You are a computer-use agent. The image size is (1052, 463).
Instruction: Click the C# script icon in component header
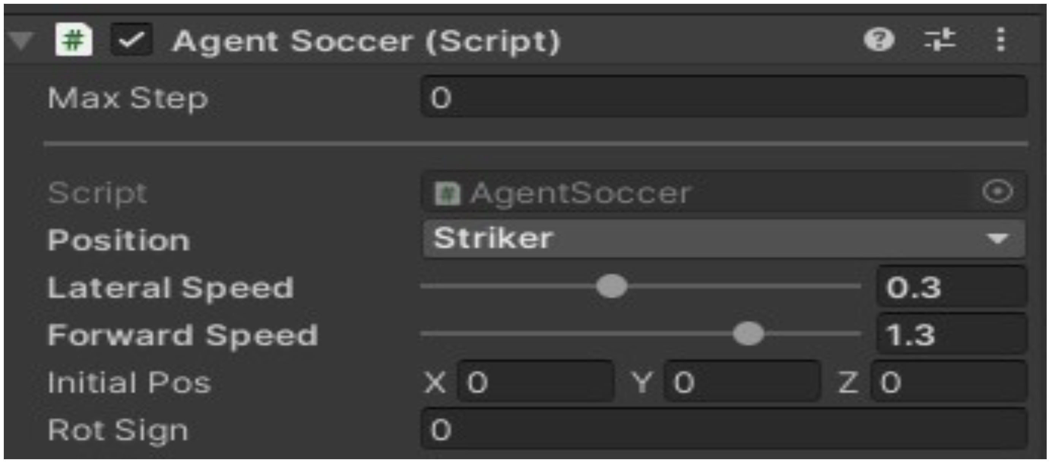(73, 40)
